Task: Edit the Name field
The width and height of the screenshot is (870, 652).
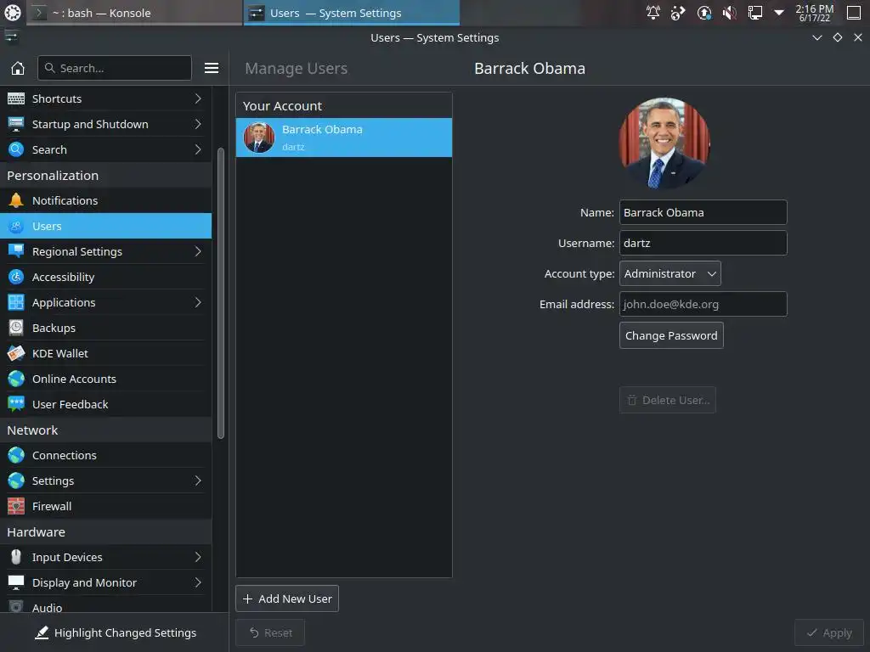Action: point(703,213)
